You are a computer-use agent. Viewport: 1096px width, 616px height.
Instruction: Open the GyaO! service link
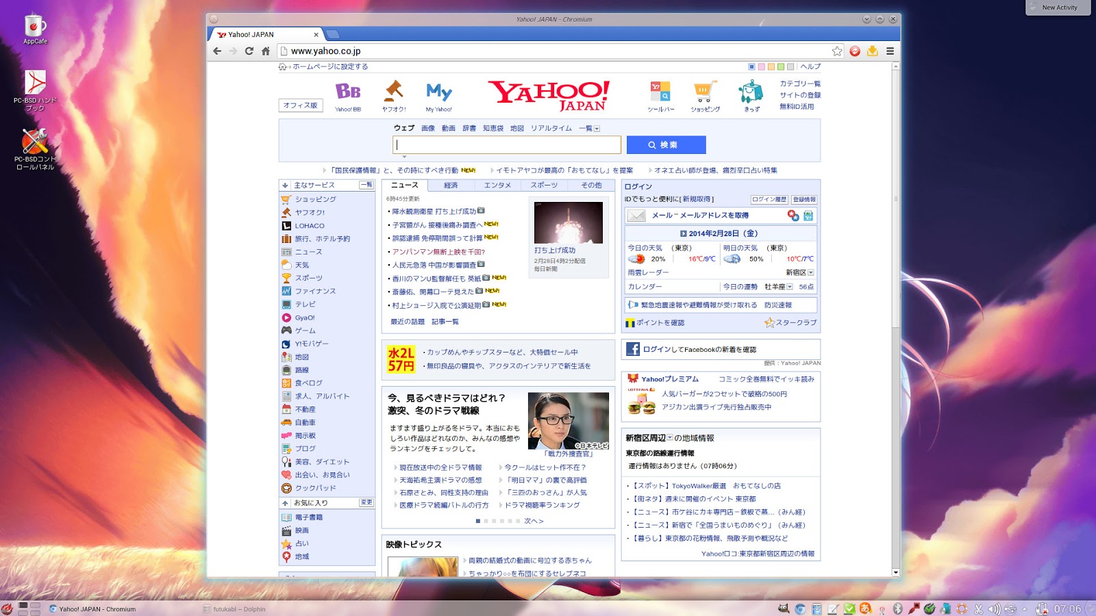305,318
